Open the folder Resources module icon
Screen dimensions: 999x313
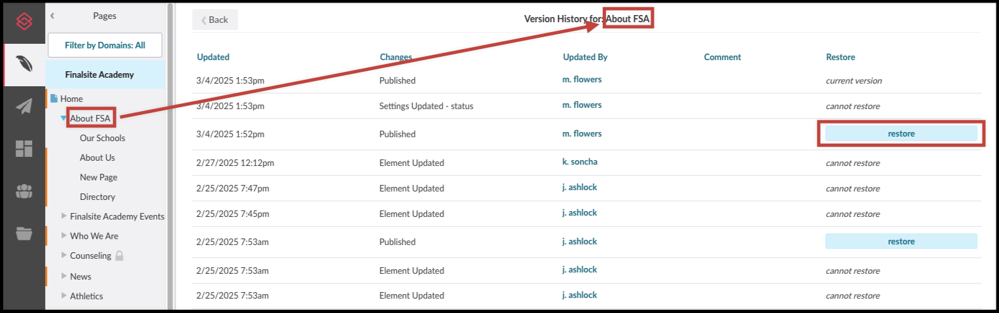coord(24,233)
